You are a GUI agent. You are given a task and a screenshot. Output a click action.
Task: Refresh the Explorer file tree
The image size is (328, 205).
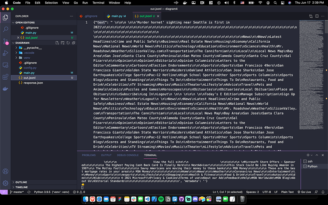pos(68,43)
